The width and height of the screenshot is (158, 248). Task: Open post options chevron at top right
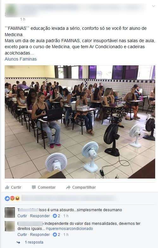coord(154,6)
